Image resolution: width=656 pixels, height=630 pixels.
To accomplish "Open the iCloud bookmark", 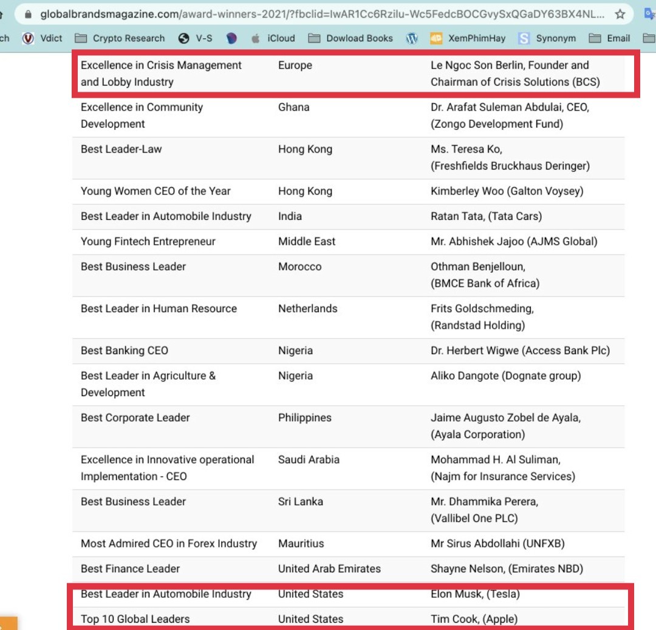I will click(x=273, y=38).
